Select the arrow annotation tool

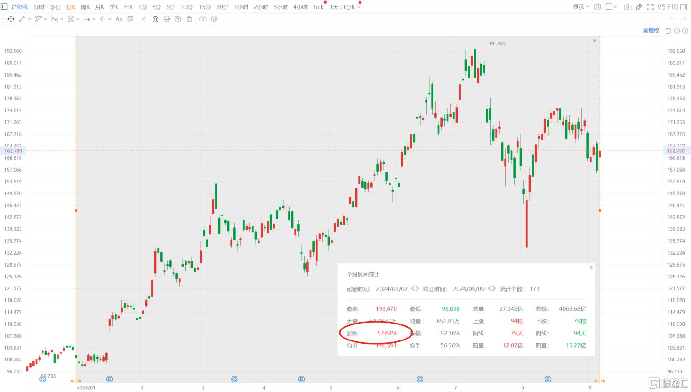click(x=103, y=19)
